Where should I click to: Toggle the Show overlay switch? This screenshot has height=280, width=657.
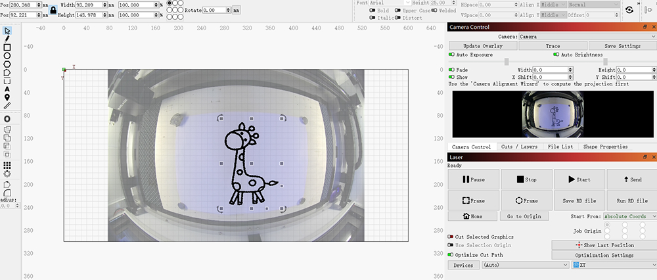[x=451, y=77]
